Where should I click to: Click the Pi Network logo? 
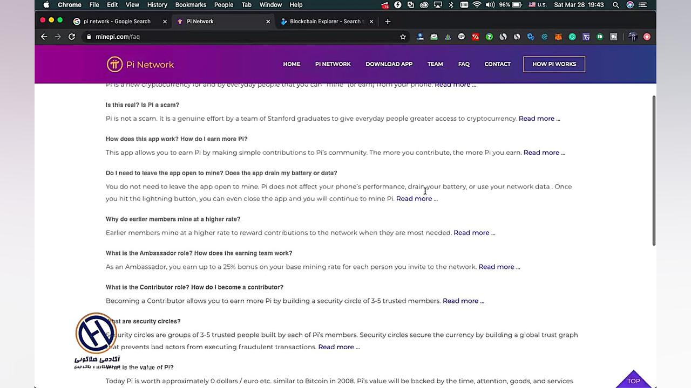(x=140, y=64)
